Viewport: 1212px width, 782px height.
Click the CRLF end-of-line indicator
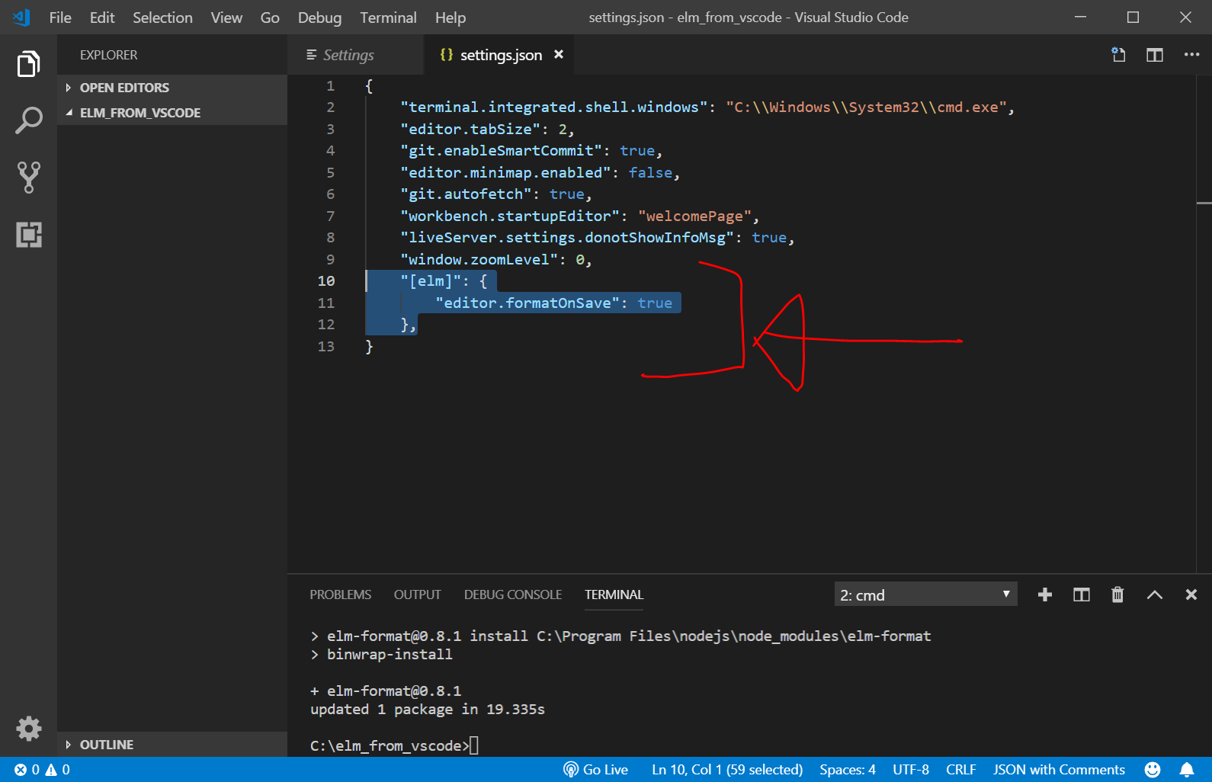[960, 770]
